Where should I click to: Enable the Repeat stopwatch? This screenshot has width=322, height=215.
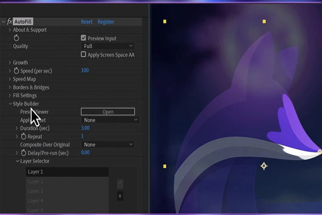pyautogui.click(x=23, y=136)
